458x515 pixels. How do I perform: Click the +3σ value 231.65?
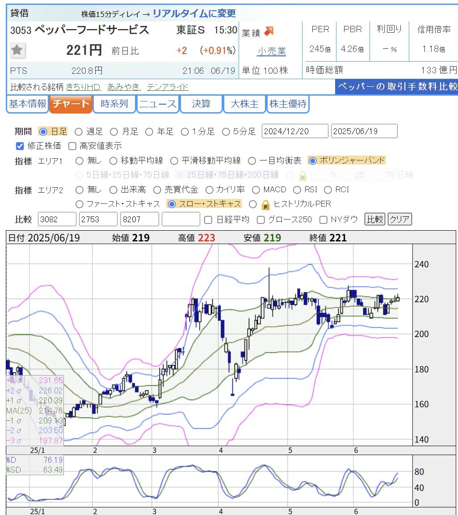pos(50,380)
